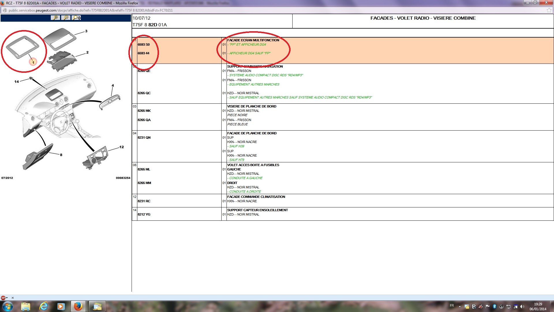Click the FACADE COMMANDE CLIMATISATION heading
The image size is (554, 312).
(256, 197)
